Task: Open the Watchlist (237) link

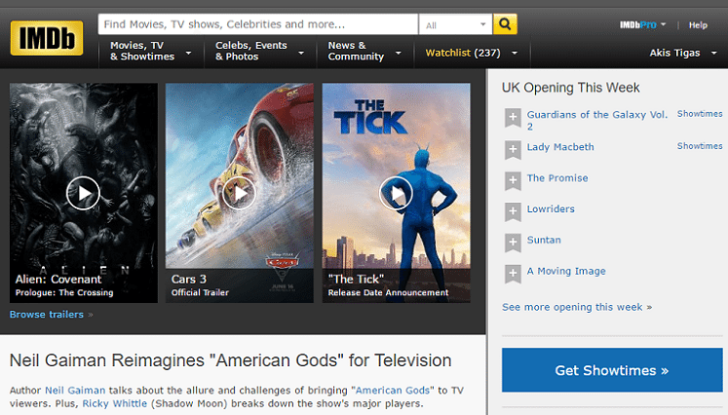Action: (463, 53)
